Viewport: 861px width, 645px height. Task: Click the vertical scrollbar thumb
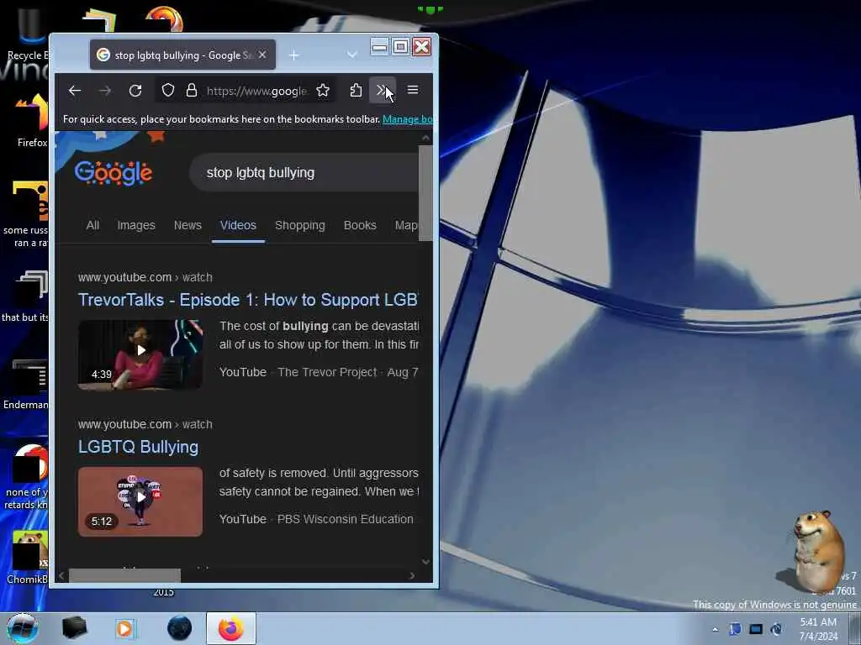(x=425, y=193)
